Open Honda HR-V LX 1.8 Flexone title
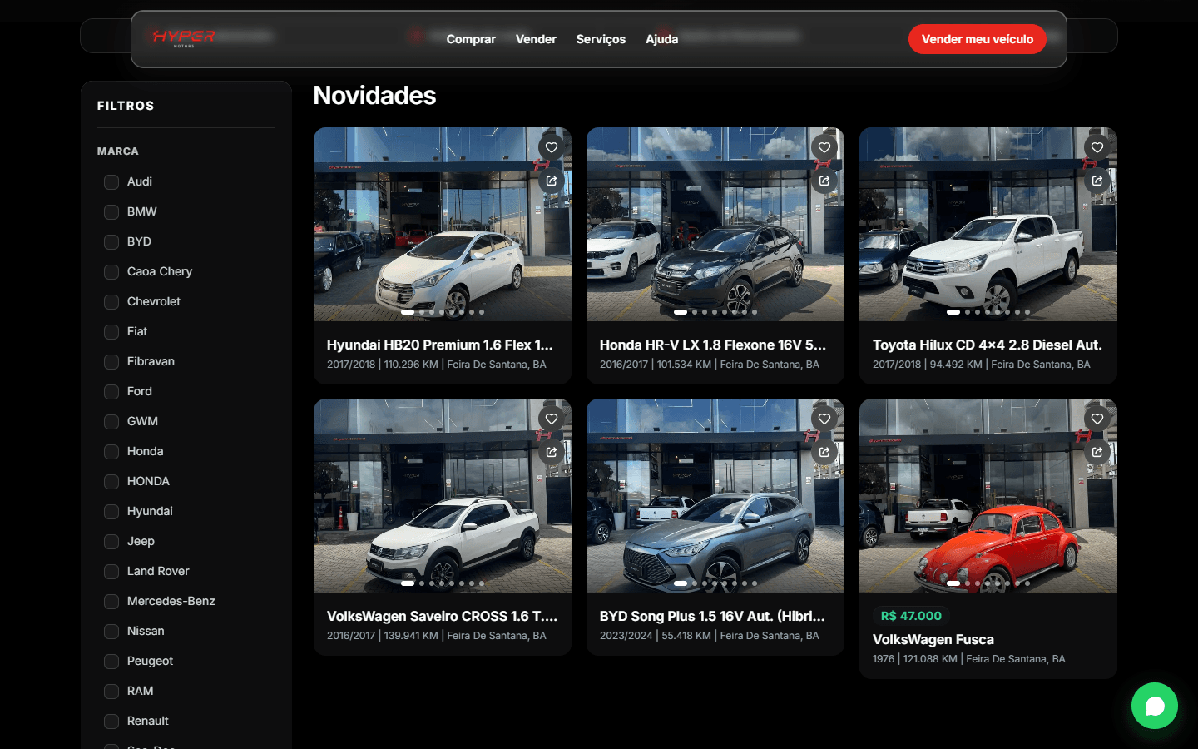1198x749 pixels. pos(713,345)
